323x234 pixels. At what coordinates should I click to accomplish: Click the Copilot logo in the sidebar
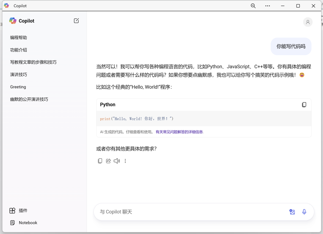(x=13, y=20)
